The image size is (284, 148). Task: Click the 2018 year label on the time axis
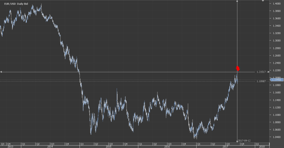coord(262,146)
